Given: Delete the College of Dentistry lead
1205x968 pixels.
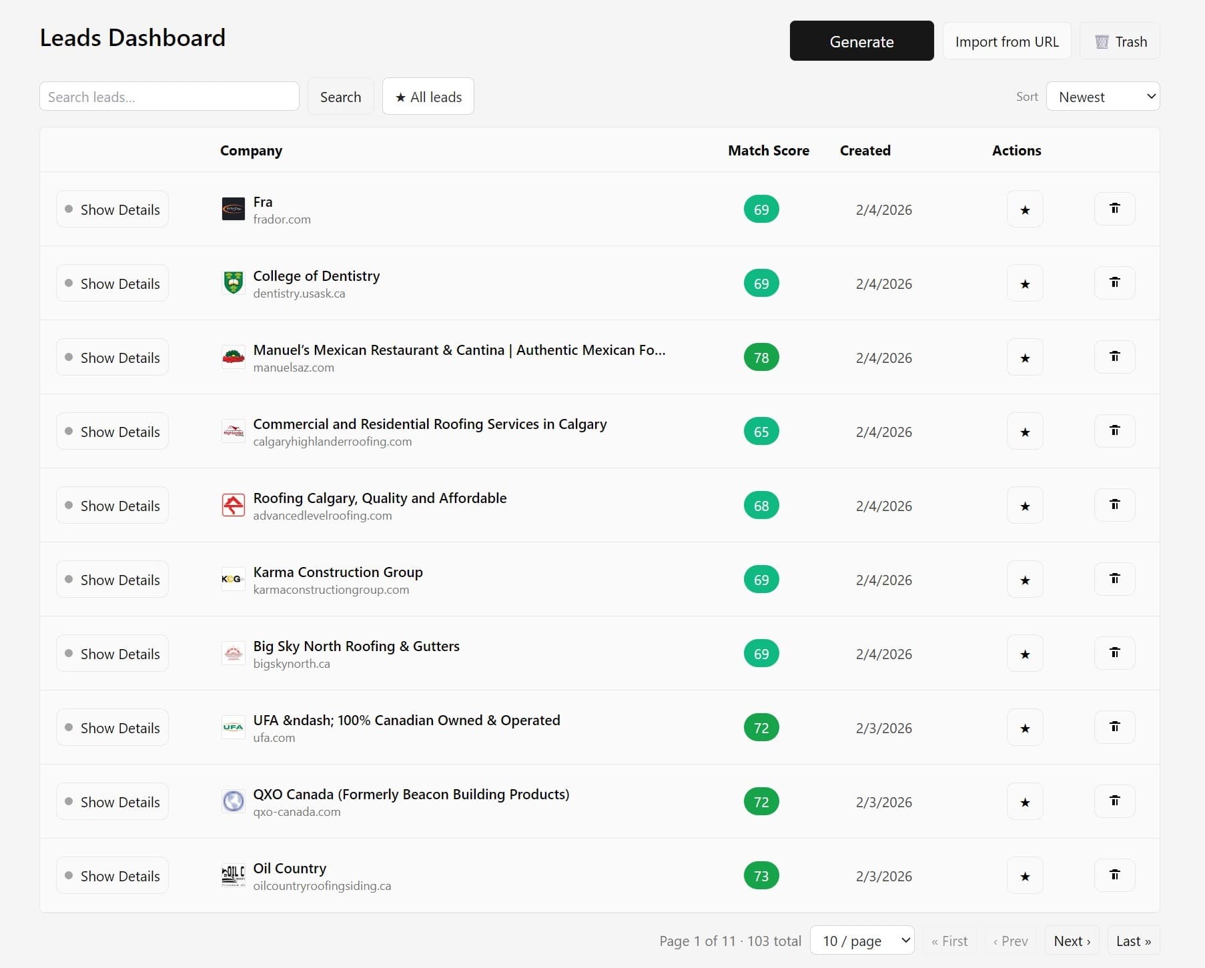Looking at the screenshot, I should pyautogui.click(x=1114, y=283).
